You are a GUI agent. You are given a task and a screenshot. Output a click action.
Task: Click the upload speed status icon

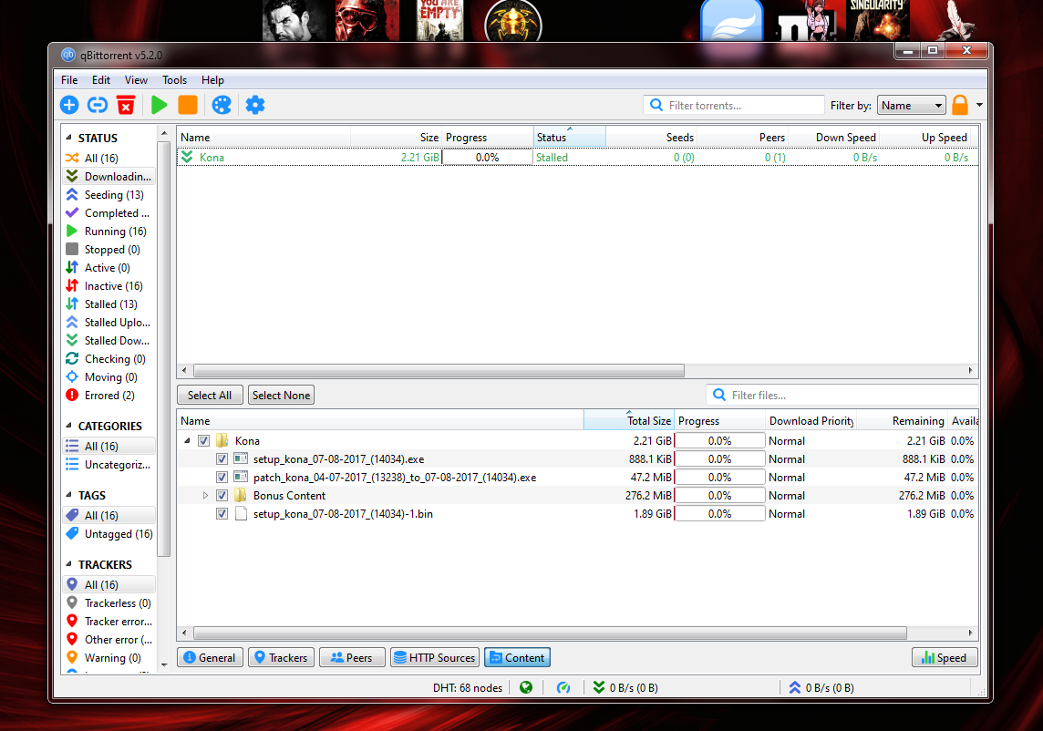click(795, 687)
